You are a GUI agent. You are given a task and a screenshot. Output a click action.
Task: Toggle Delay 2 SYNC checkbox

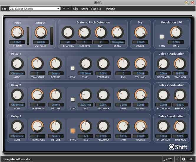(73, 99)
